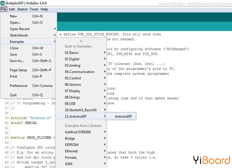
Task: Click the USE_OLD_STYLE_WIRING comment line
Action: coord(110,34)
